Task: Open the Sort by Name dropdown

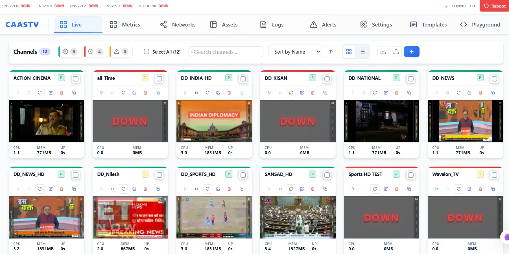Action: 295,52
